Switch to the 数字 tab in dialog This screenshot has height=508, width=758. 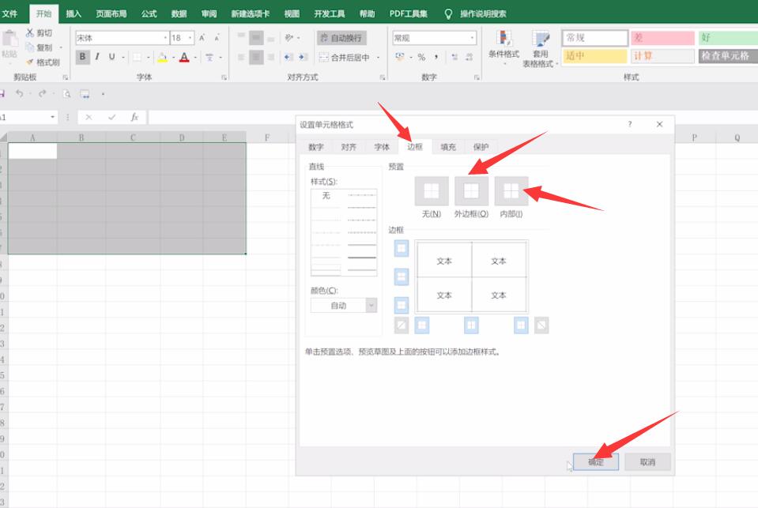(x=315, y=147)
